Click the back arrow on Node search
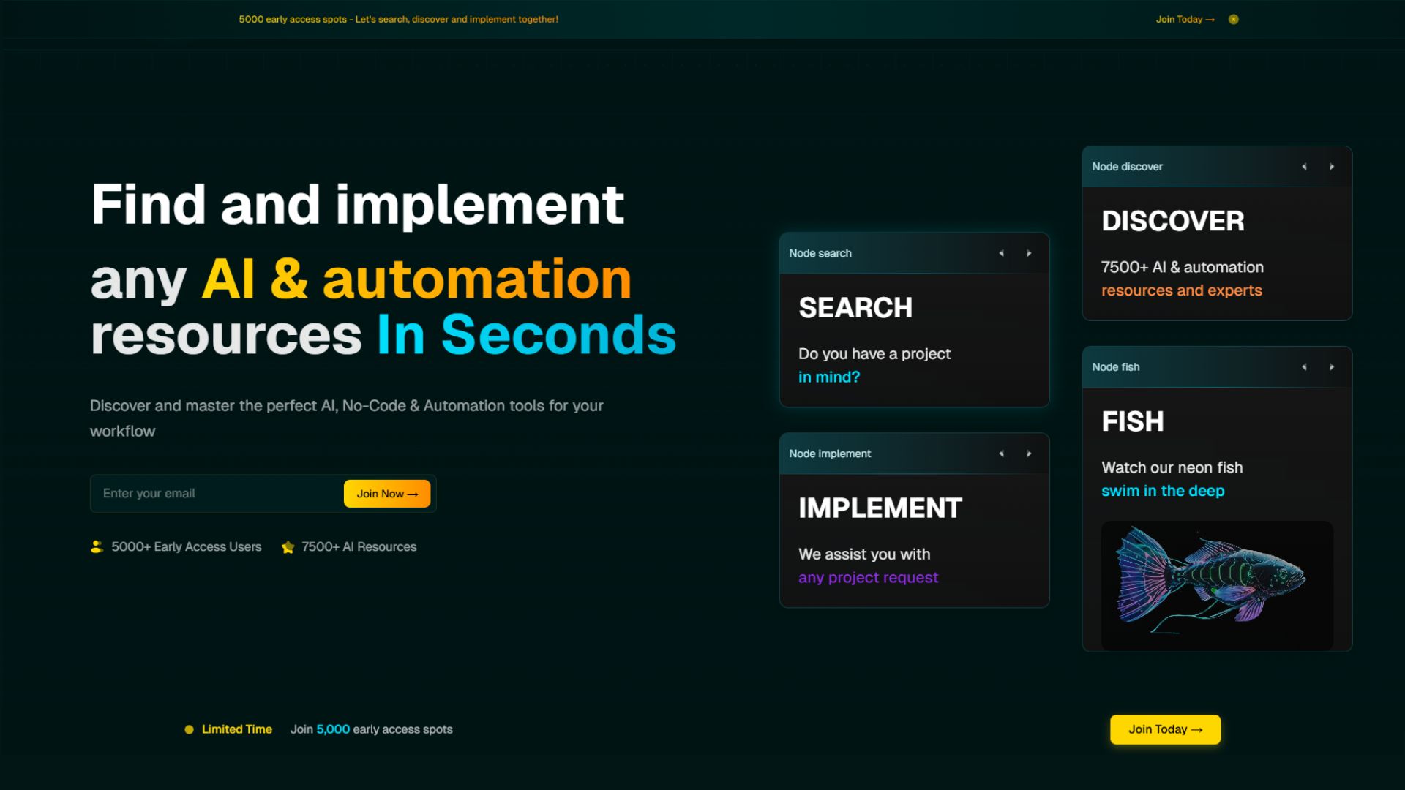 1002,253
